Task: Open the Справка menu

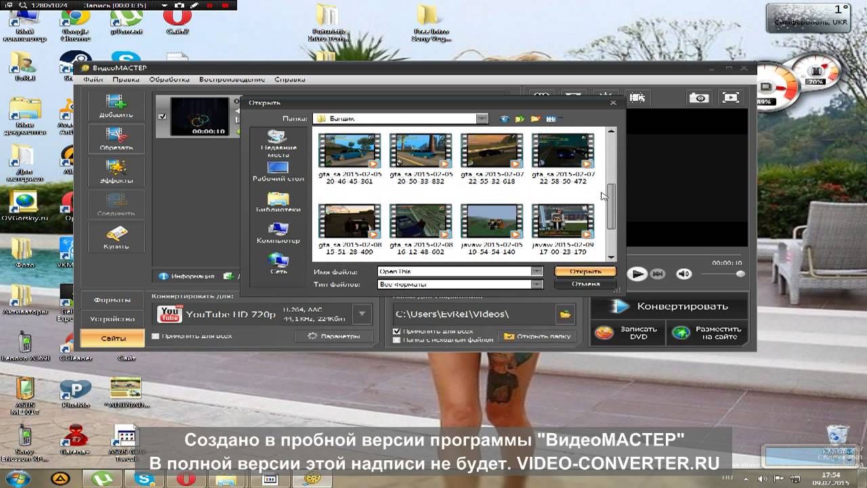Action: pos(290,79)
